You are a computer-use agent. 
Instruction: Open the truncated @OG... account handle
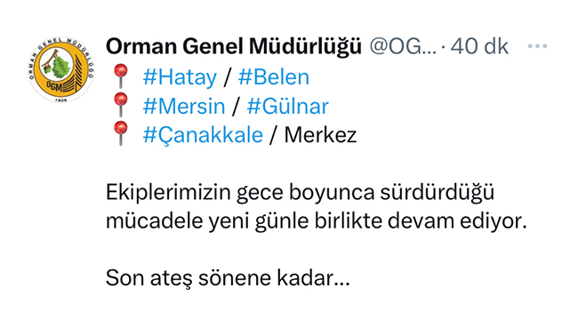point(403,46)
